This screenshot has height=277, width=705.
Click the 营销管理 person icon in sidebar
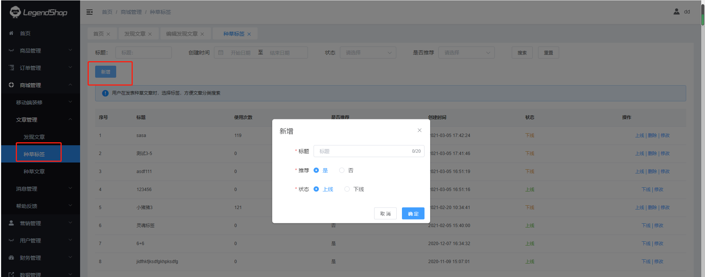(11, 223)
